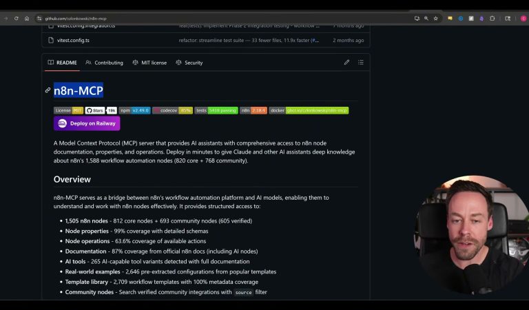Open vitest.config.ts file
Screen dimensions: 529x310
tap(73, 40)
